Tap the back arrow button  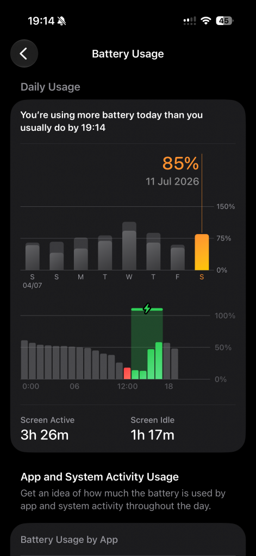[24, 54]
